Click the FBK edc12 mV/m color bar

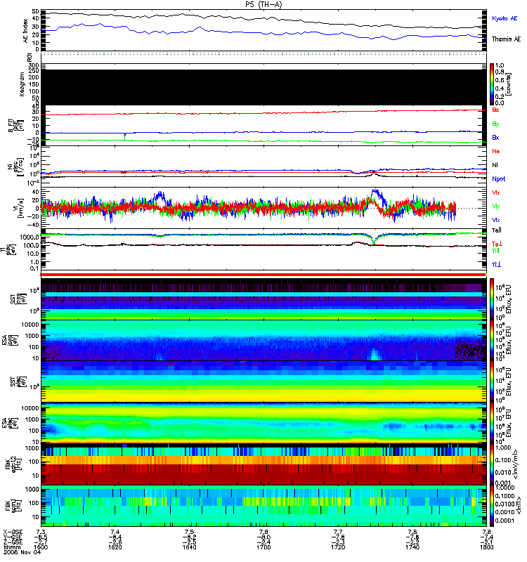pyautogui.click(x=491, y=464)
